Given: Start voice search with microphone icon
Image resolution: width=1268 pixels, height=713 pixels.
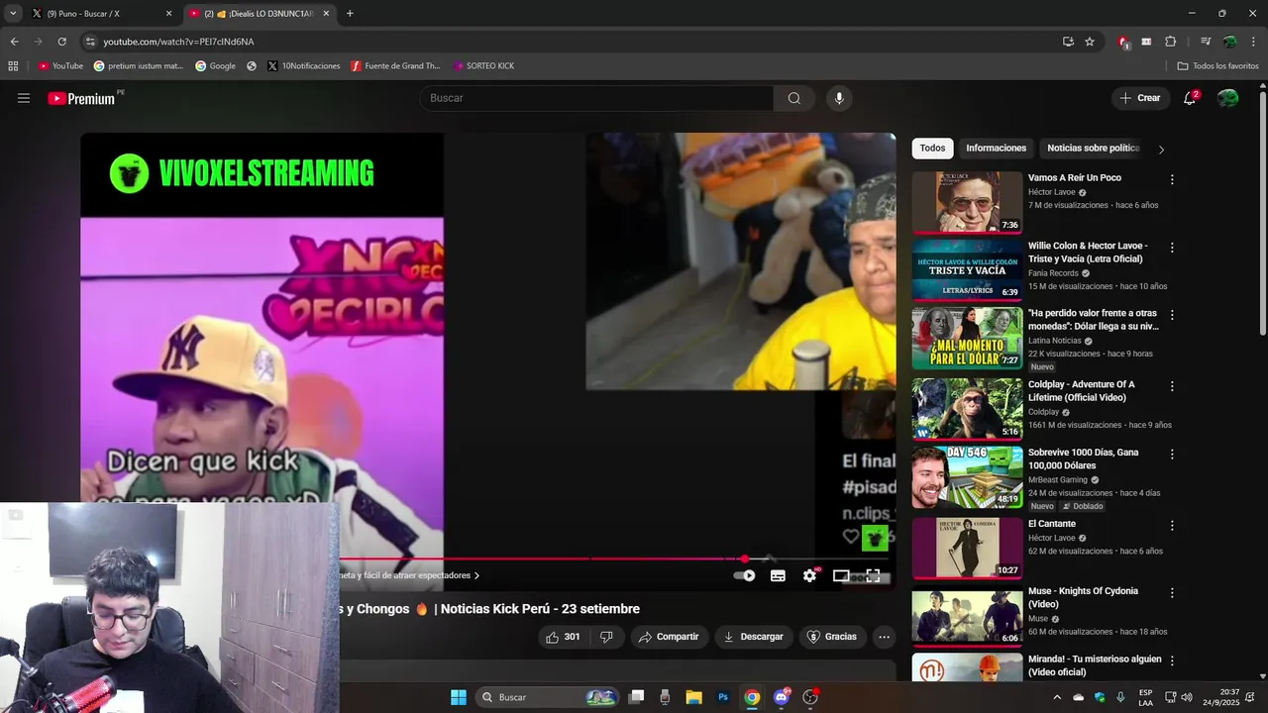Looking at the screenshot, I should pyautogui.click(x=839, y=98).
